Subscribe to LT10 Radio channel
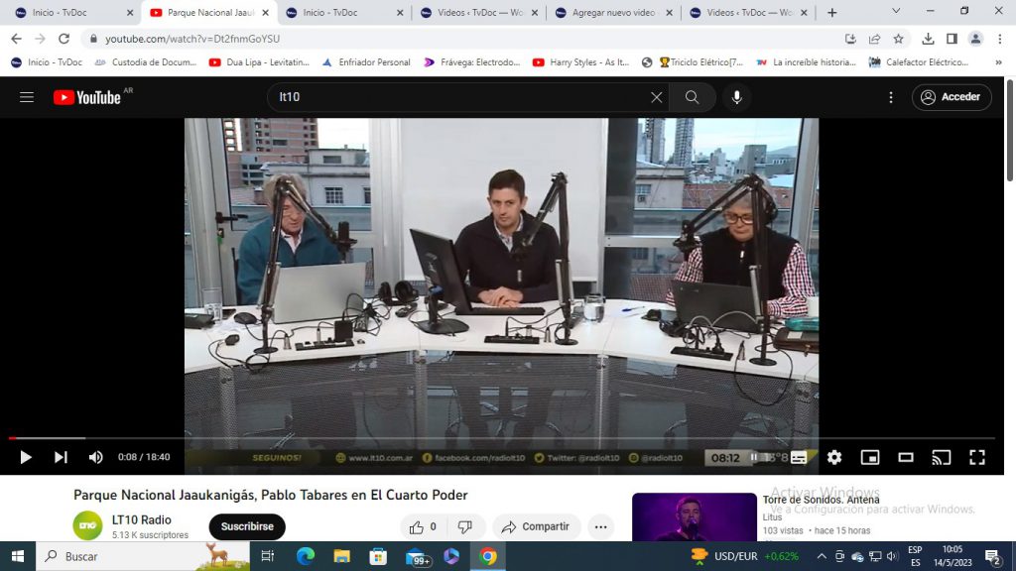Image resolution: width=1016 pixels, height=571 pixels. [x=247, y=526]
